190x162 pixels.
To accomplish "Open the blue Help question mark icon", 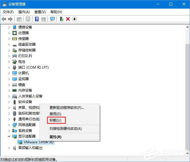I will click(x=37, y=19).
